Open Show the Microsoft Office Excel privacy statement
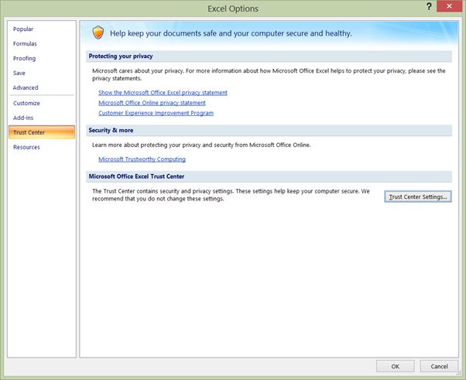Viewport: 466px width, 380px height. click(x=163, y=93)
